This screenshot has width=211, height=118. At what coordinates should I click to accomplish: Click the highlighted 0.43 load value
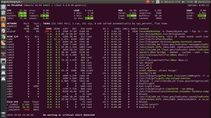coord(89,18)
